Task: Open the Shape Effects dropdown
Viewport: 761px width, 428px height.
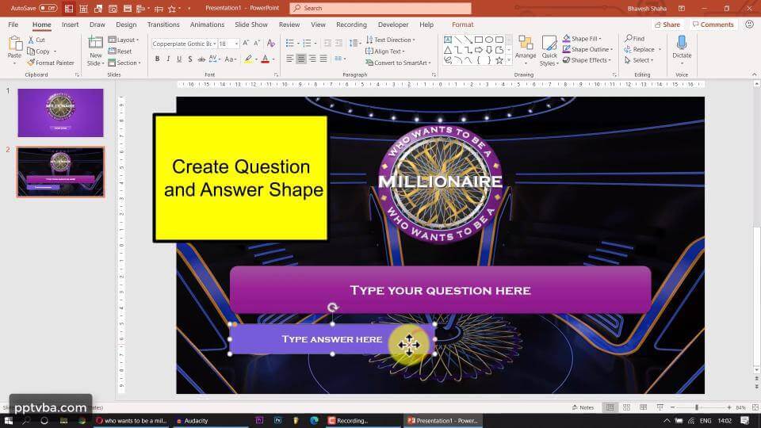Action: [587, 60]
